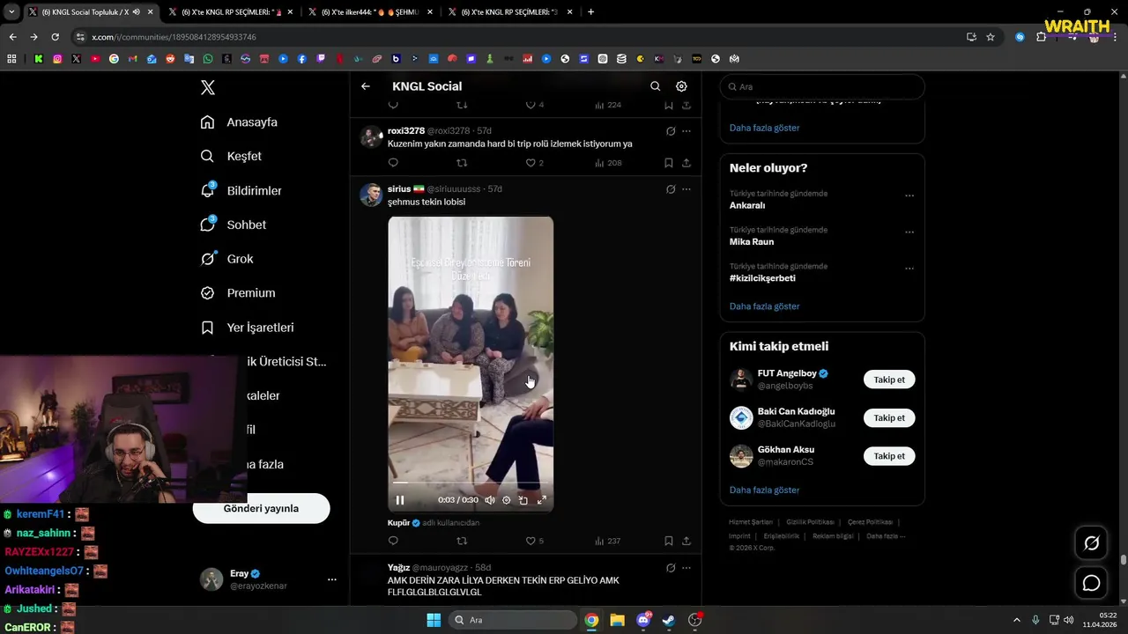Screen dimensions: 1128x634
Task: Go to Anasayfa in sidebar
Action: point(240,122)
